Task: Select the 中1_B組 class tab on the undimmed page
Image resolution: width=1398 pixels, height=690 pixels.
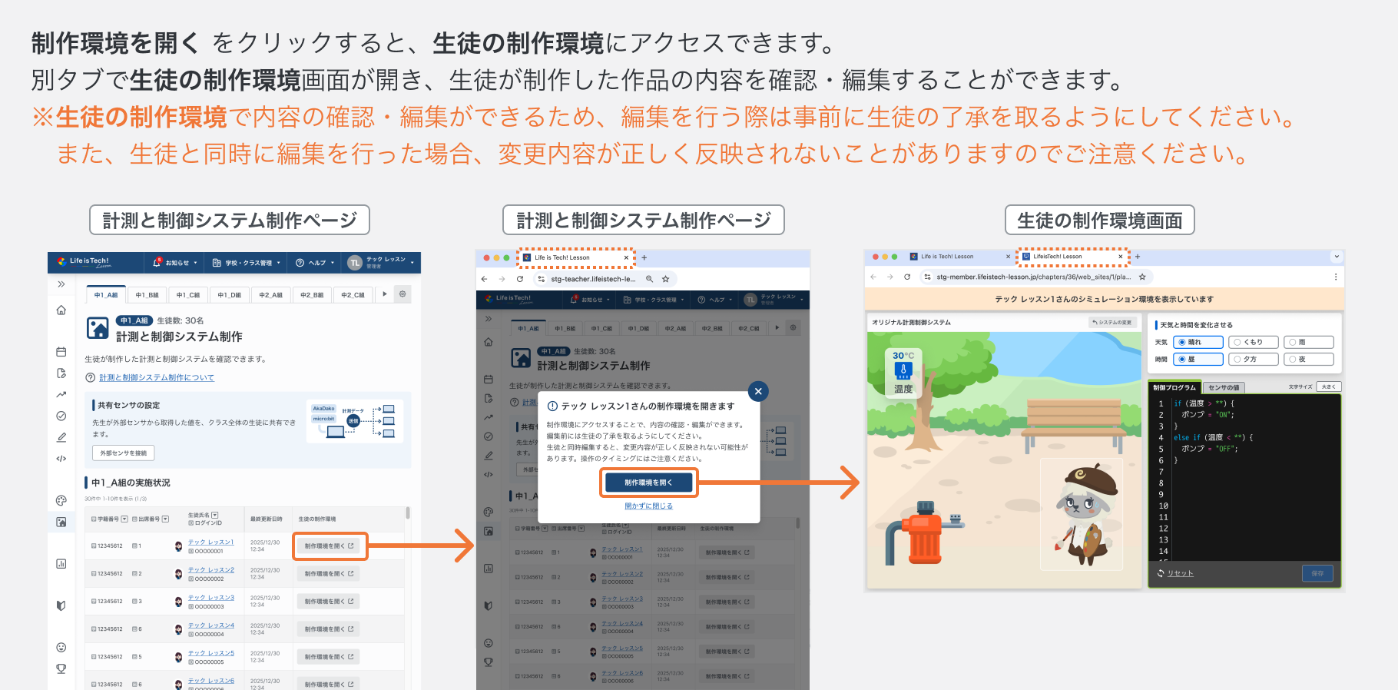Action: tap(147, 295)
